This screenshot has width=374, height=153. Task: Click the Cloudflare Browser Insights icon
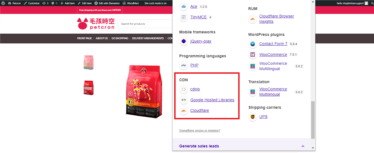(252, 19)
